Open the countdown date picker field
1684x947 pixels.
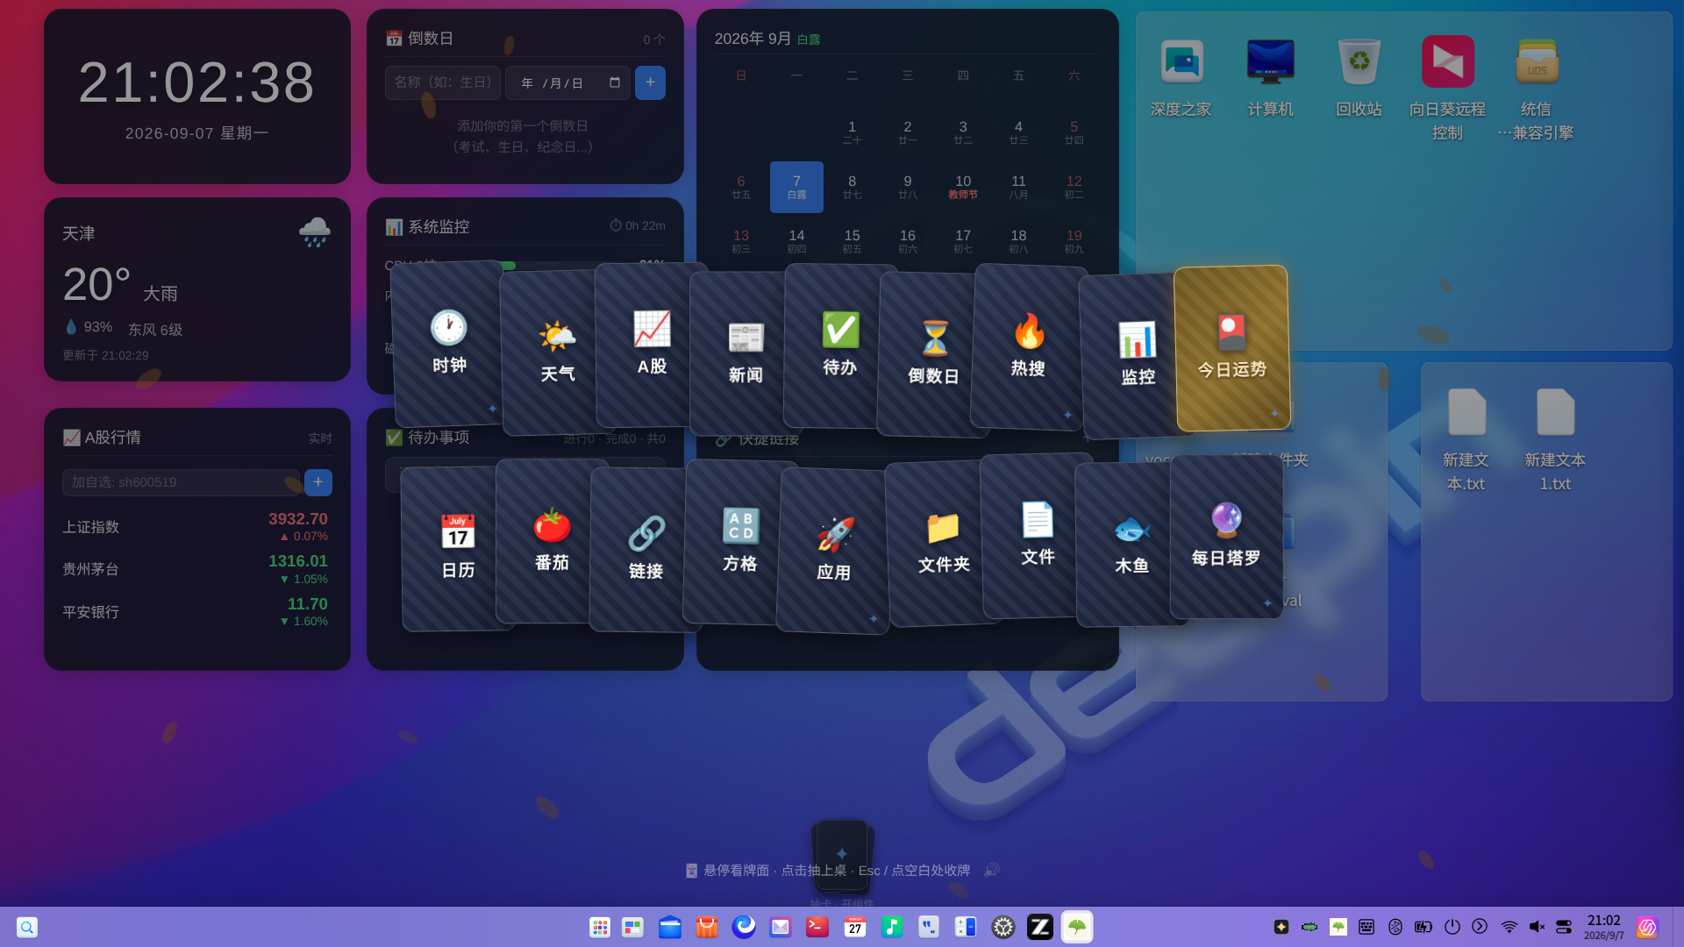pos(567,82)
